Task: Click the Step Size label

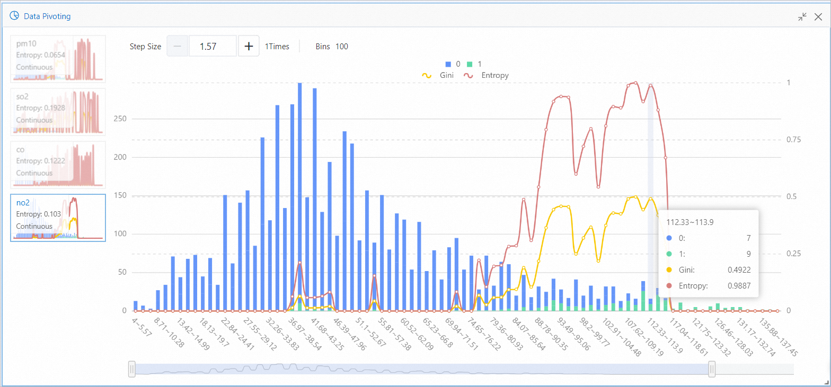Action: click(x=145, y=47)
